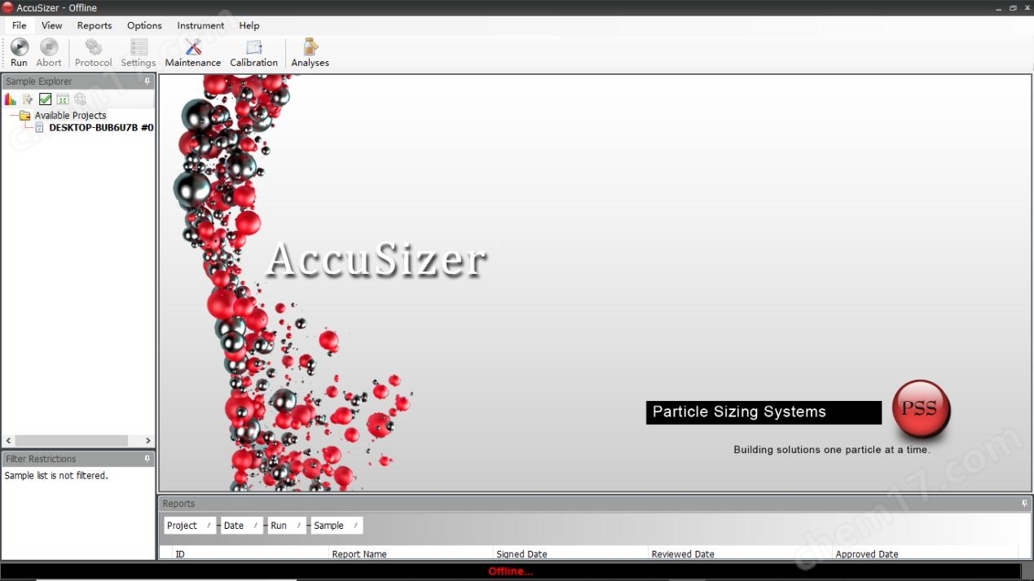Toggle pin on the Filter Restrictions panel
Image resolution: width=1034 pixels, height=581 pixels.
point(147,459)
